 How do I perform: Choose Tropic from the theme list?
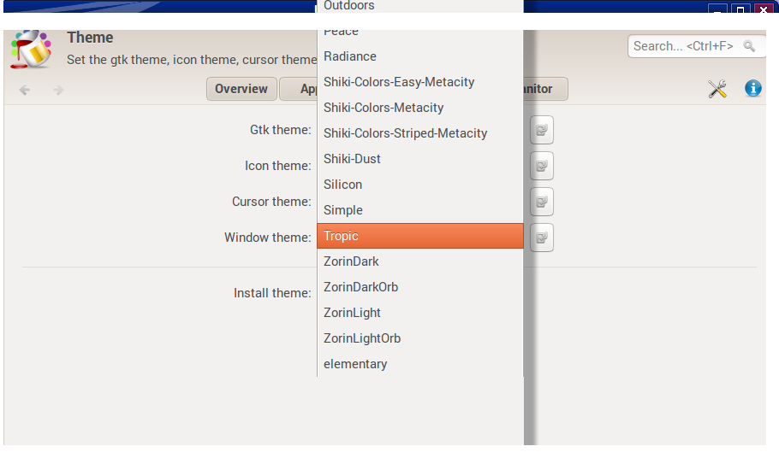click(x=419, y=236)
